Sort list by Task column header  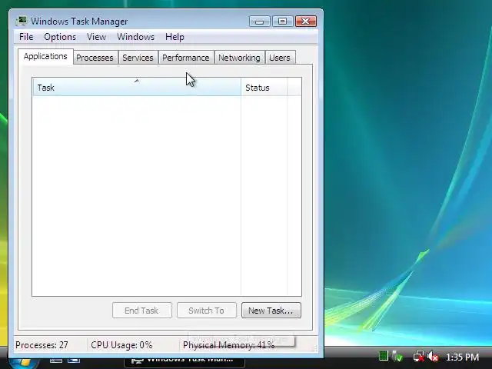[137, 87]
